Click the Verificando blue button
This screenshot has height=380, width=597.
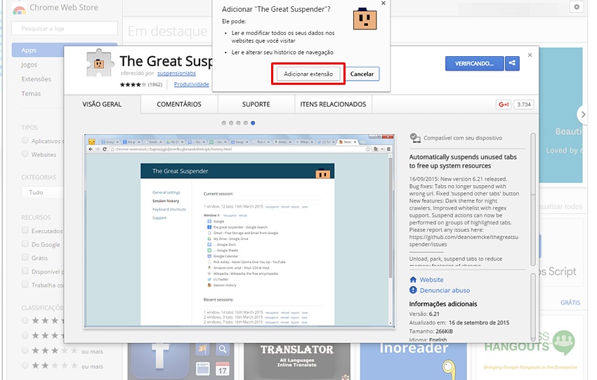pyautogui.click(x=474, y=64)
